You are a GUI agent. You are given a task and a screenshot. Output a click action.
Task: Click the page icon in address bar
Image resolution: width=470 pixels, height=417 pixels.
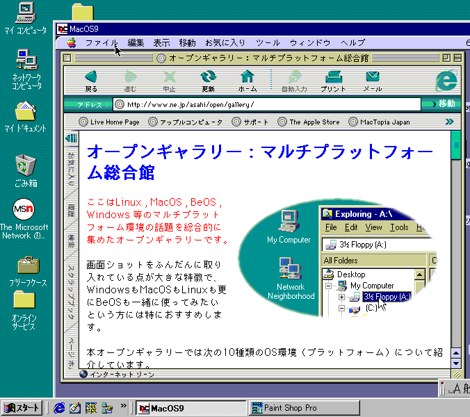[120, 104]
